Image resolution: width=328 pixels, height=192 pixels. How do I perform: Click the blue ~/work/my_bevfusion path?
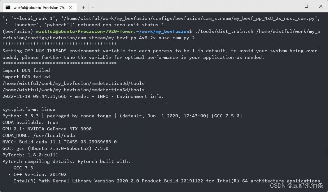(163, 31)
